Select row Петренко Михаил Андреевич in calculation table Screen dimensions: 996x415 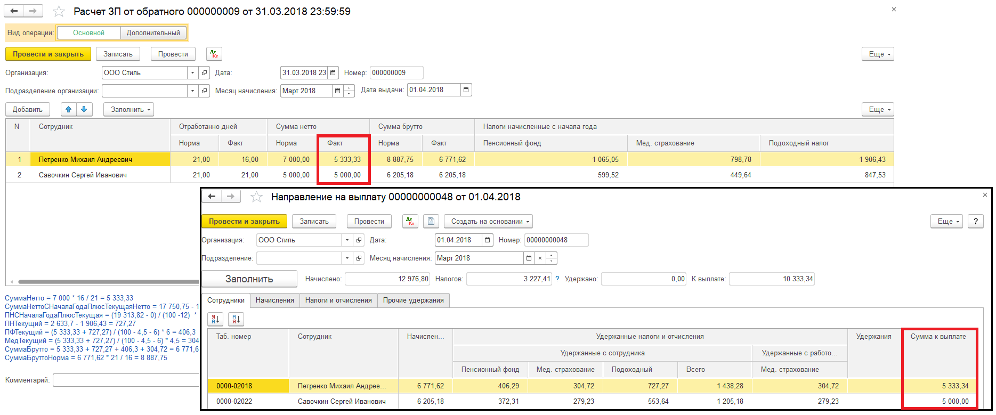[x=450, y=159]
